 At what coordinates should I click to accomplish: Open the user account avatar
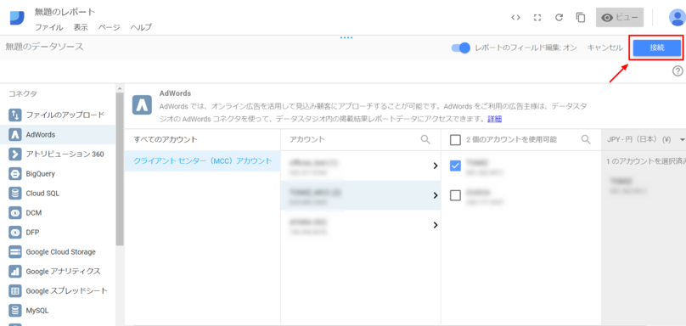[x=678, y=18]
